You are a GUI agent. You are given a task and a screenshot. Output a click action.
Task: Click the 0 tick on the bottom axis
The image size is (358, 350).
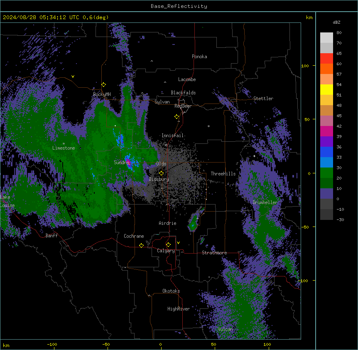[x=160, y=345]
